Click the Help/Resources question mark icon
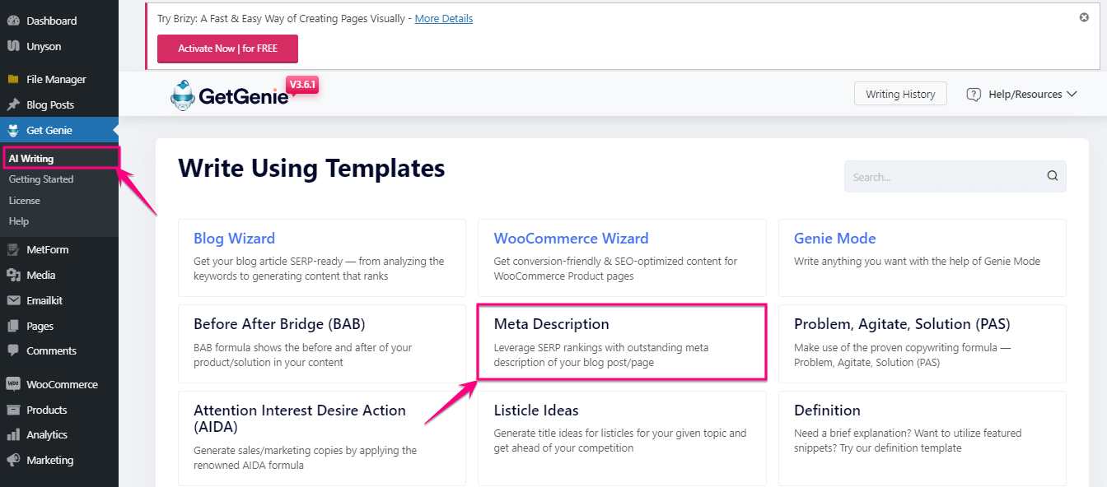 coord(974,94)
